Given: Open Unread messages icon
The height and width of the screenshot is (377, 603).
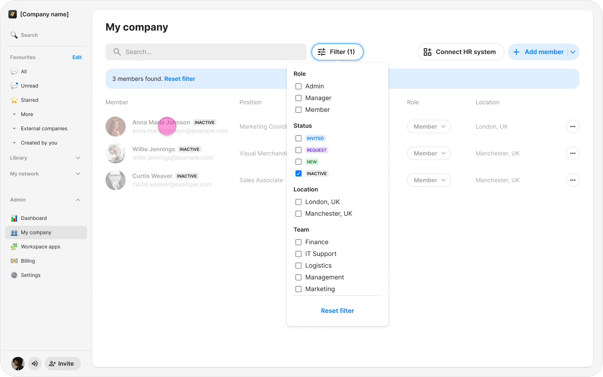Looking at the screenshot, I should pos(14,86).
